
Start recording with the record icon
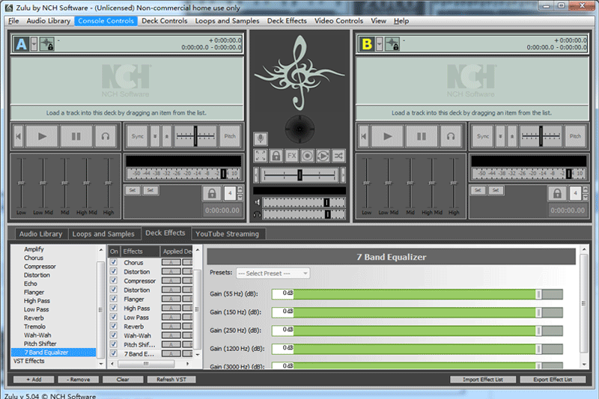pyautogui.click(x=307, y=156)
